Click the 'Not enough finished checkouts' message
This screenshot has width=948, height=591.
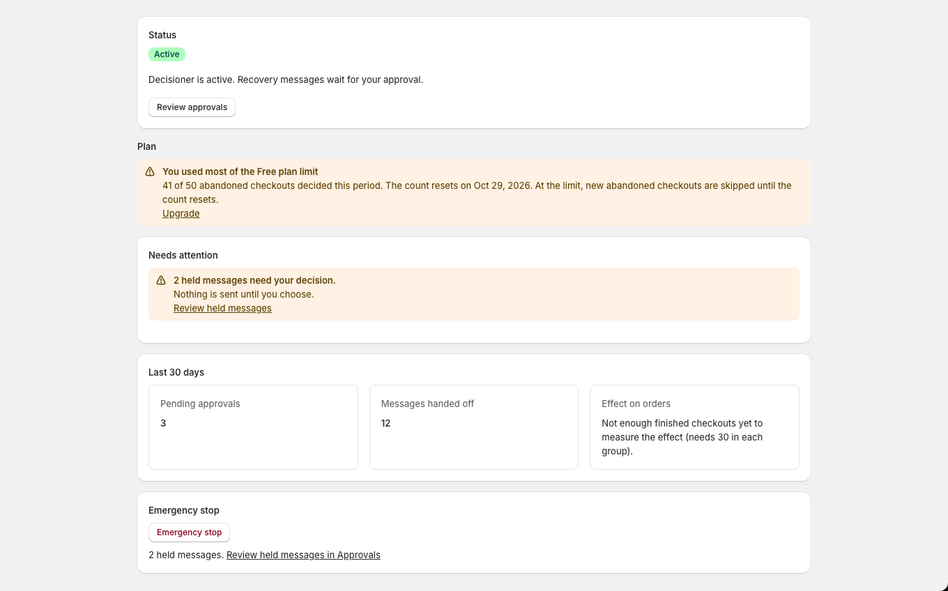point(682,437)
